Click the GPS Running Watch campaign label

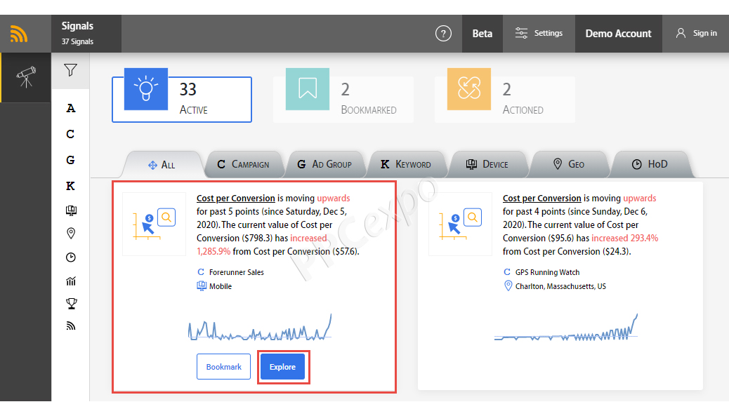pos(547,272)
